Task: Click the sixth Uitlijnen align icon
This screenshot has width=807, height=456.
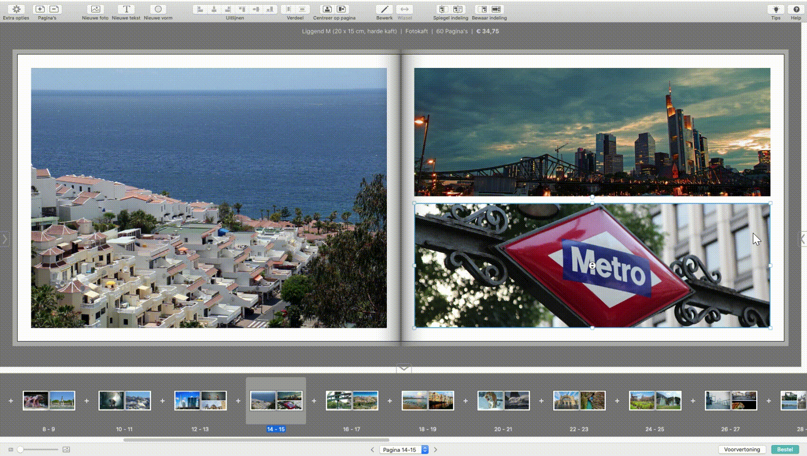Action: (x=270, y=9)
